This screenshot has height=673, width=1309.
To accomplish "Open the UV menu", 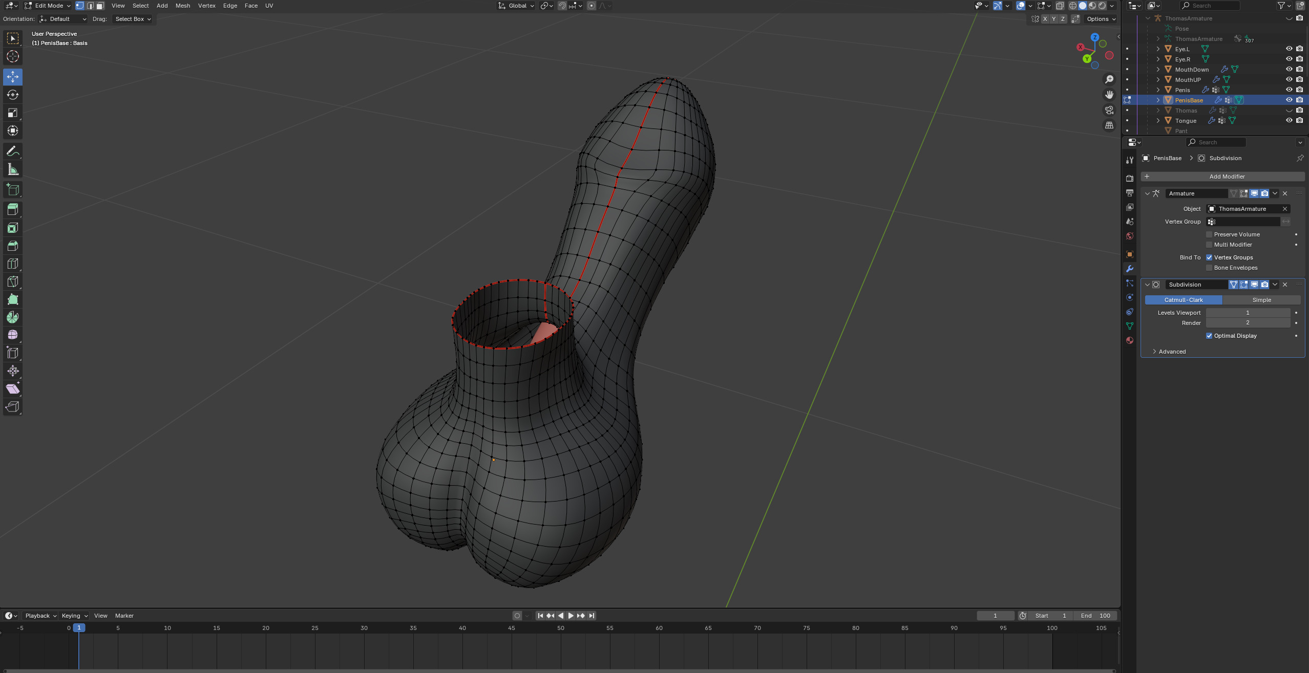I will pyautogui.click(x=269, y=6).
